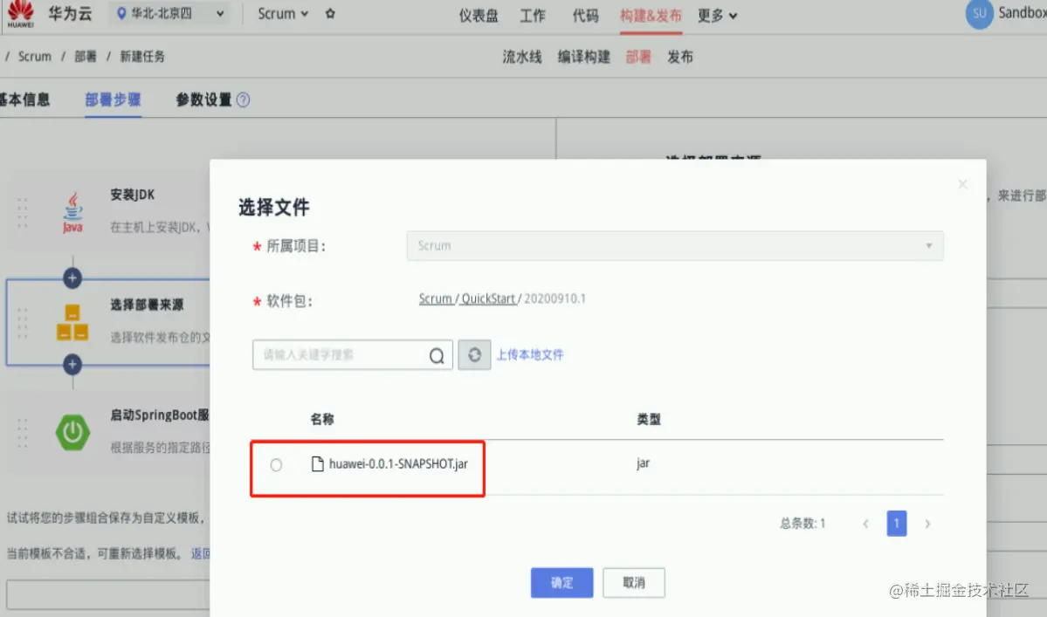1047x617 pixels.
Task: Click the 确定 button
Action: click(x=561, y=582)
